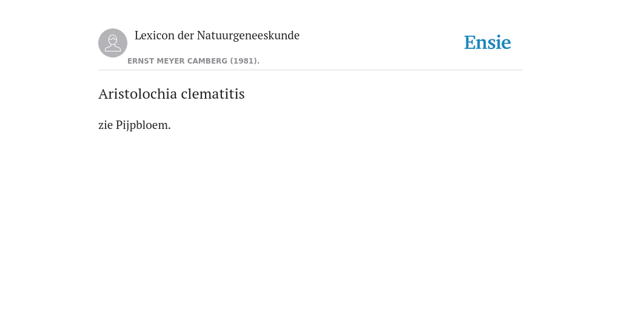621x310 pixels.
Task: Open the Lexicon der Natuurgeneeskunde title
Action: (217, 35)
